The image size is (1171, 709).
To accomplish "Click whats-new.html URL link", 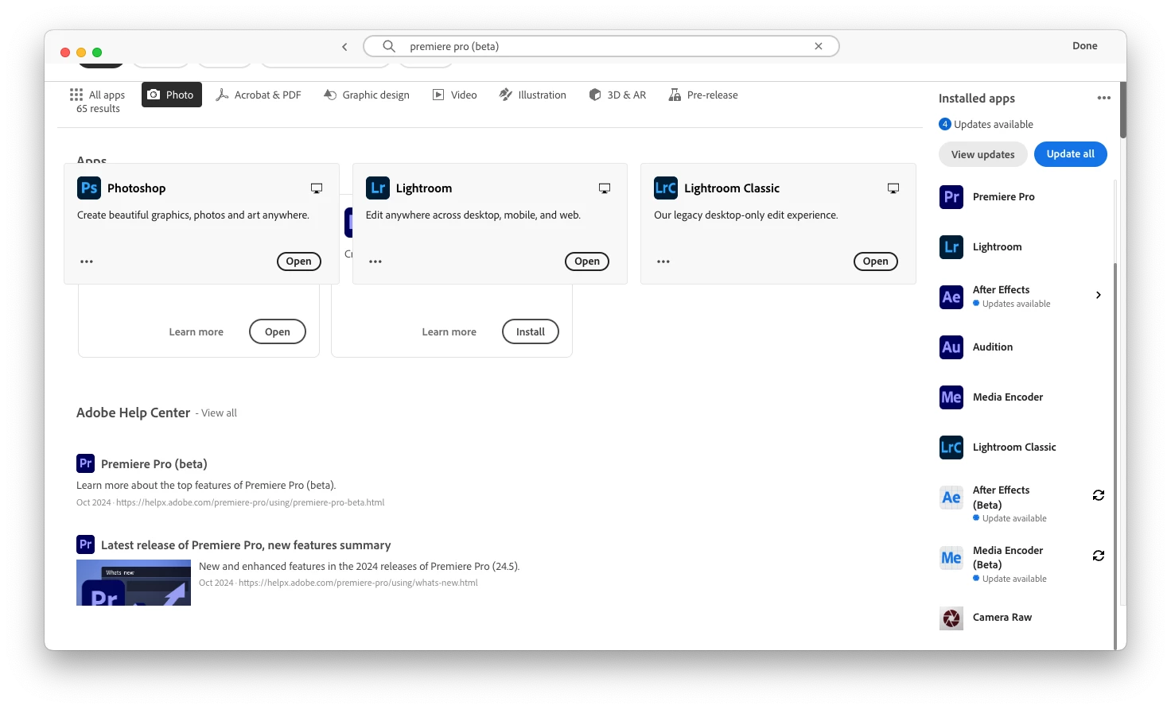I will coord(358,583).
